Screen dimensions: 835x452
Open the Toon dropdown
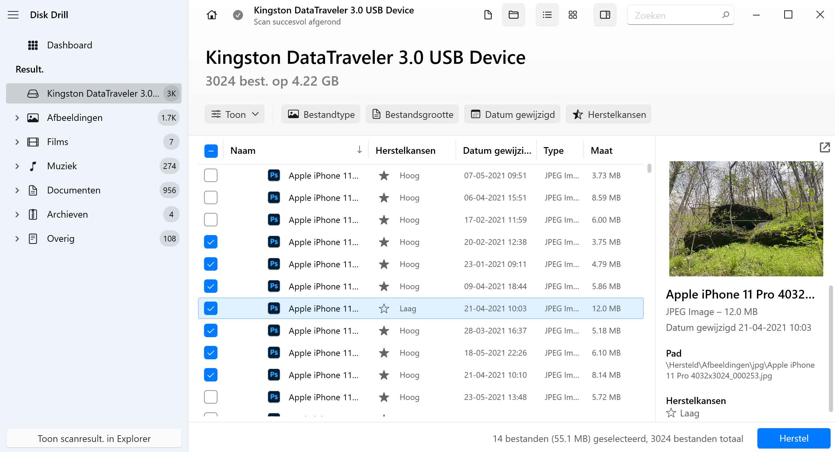coord(235,114)
